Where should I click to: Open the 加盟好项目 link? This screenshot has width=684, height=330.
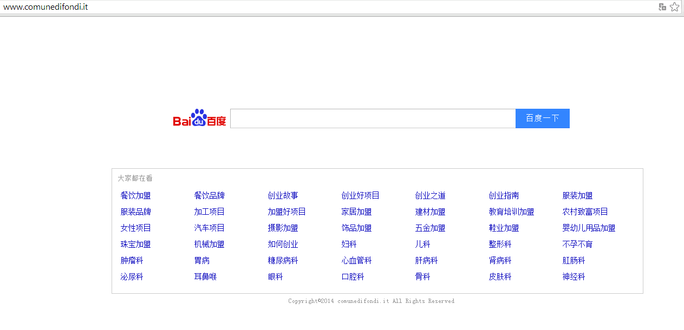pos(287,212)
